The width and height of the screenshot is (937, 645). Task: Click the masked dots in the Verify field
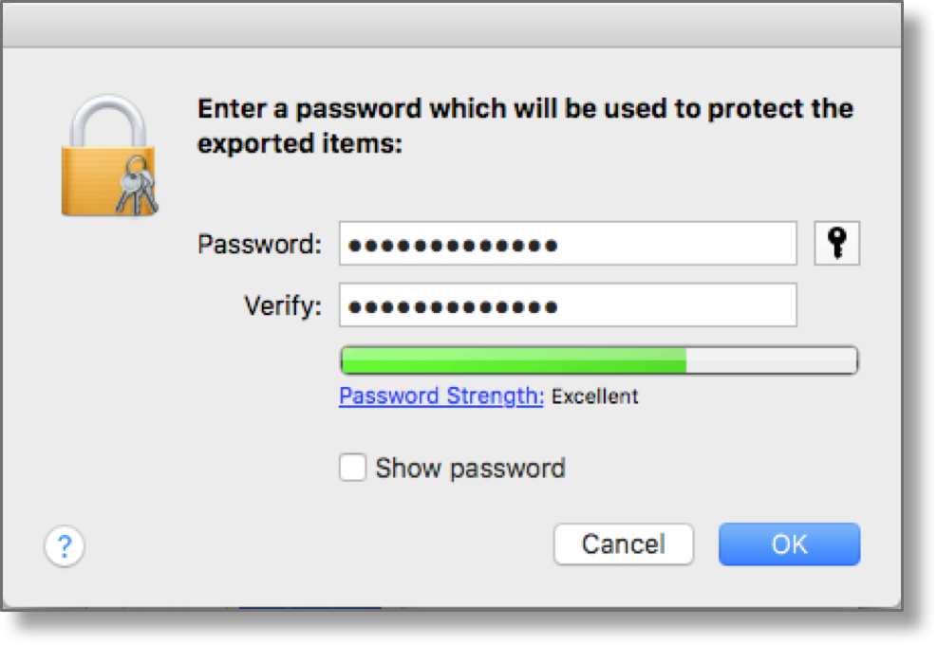click(453, 307)
